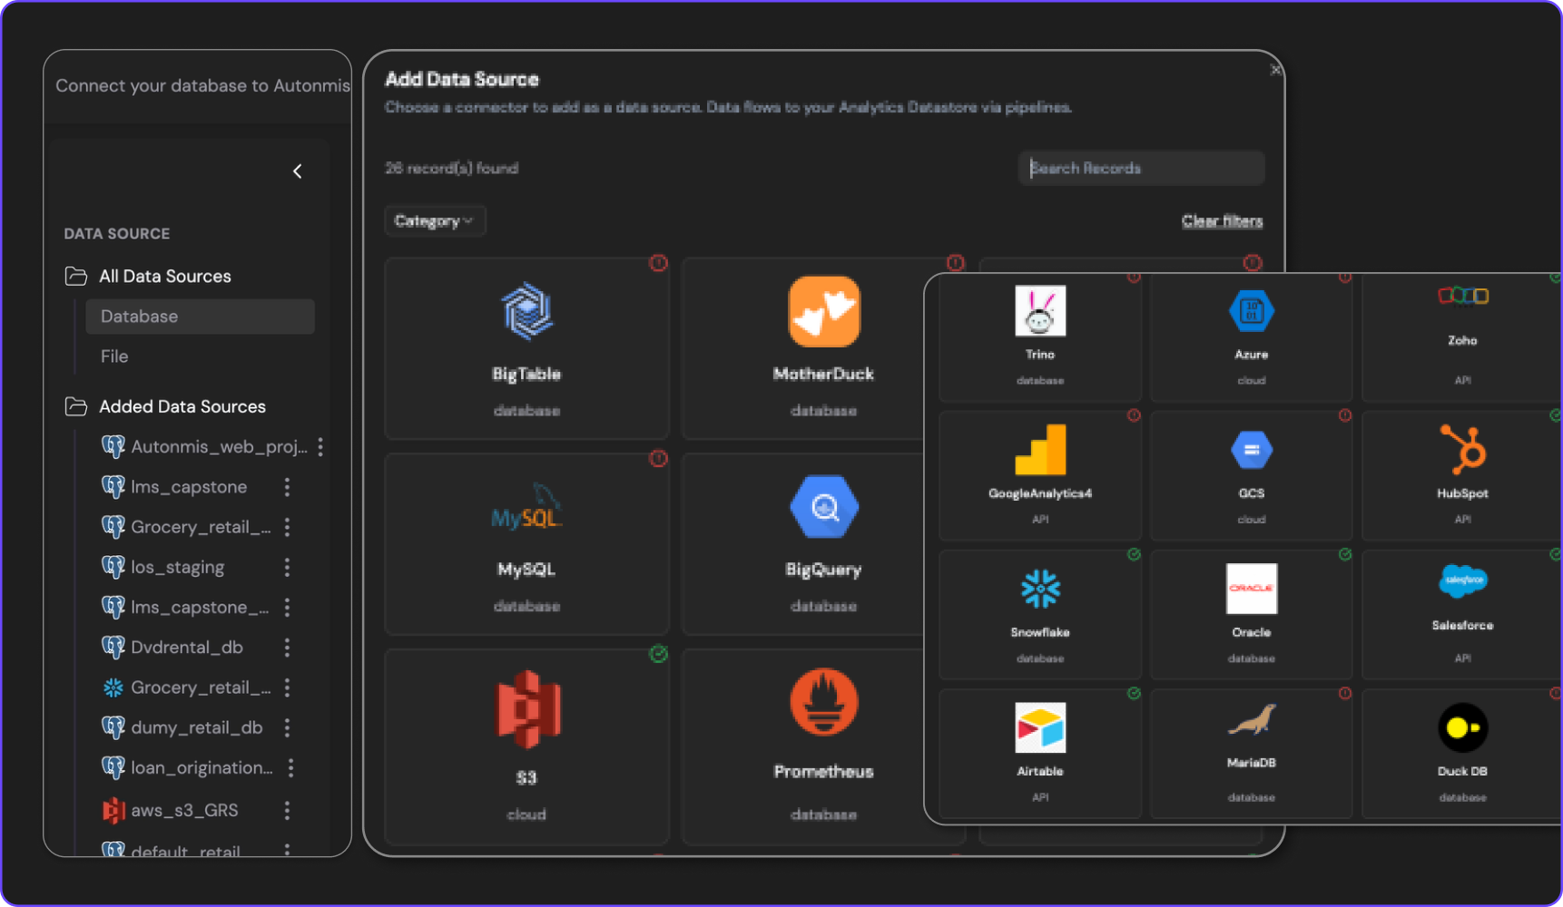
Task: Collapse the sidebar with the chevron
Action: point(298,171)
